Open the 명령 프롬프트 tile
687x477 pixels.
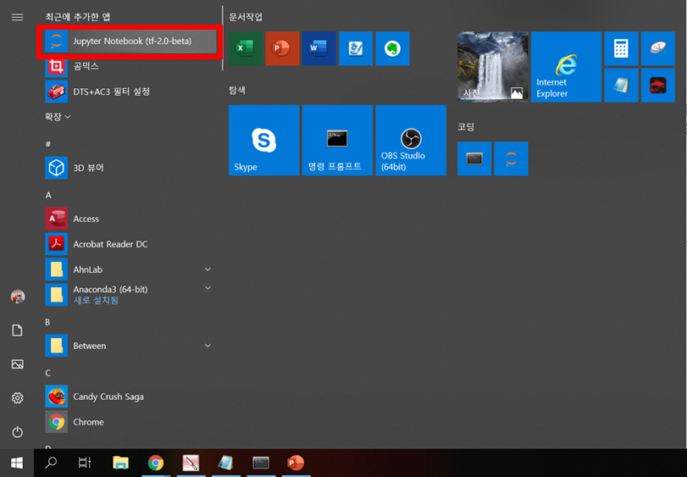click(337, 140)
